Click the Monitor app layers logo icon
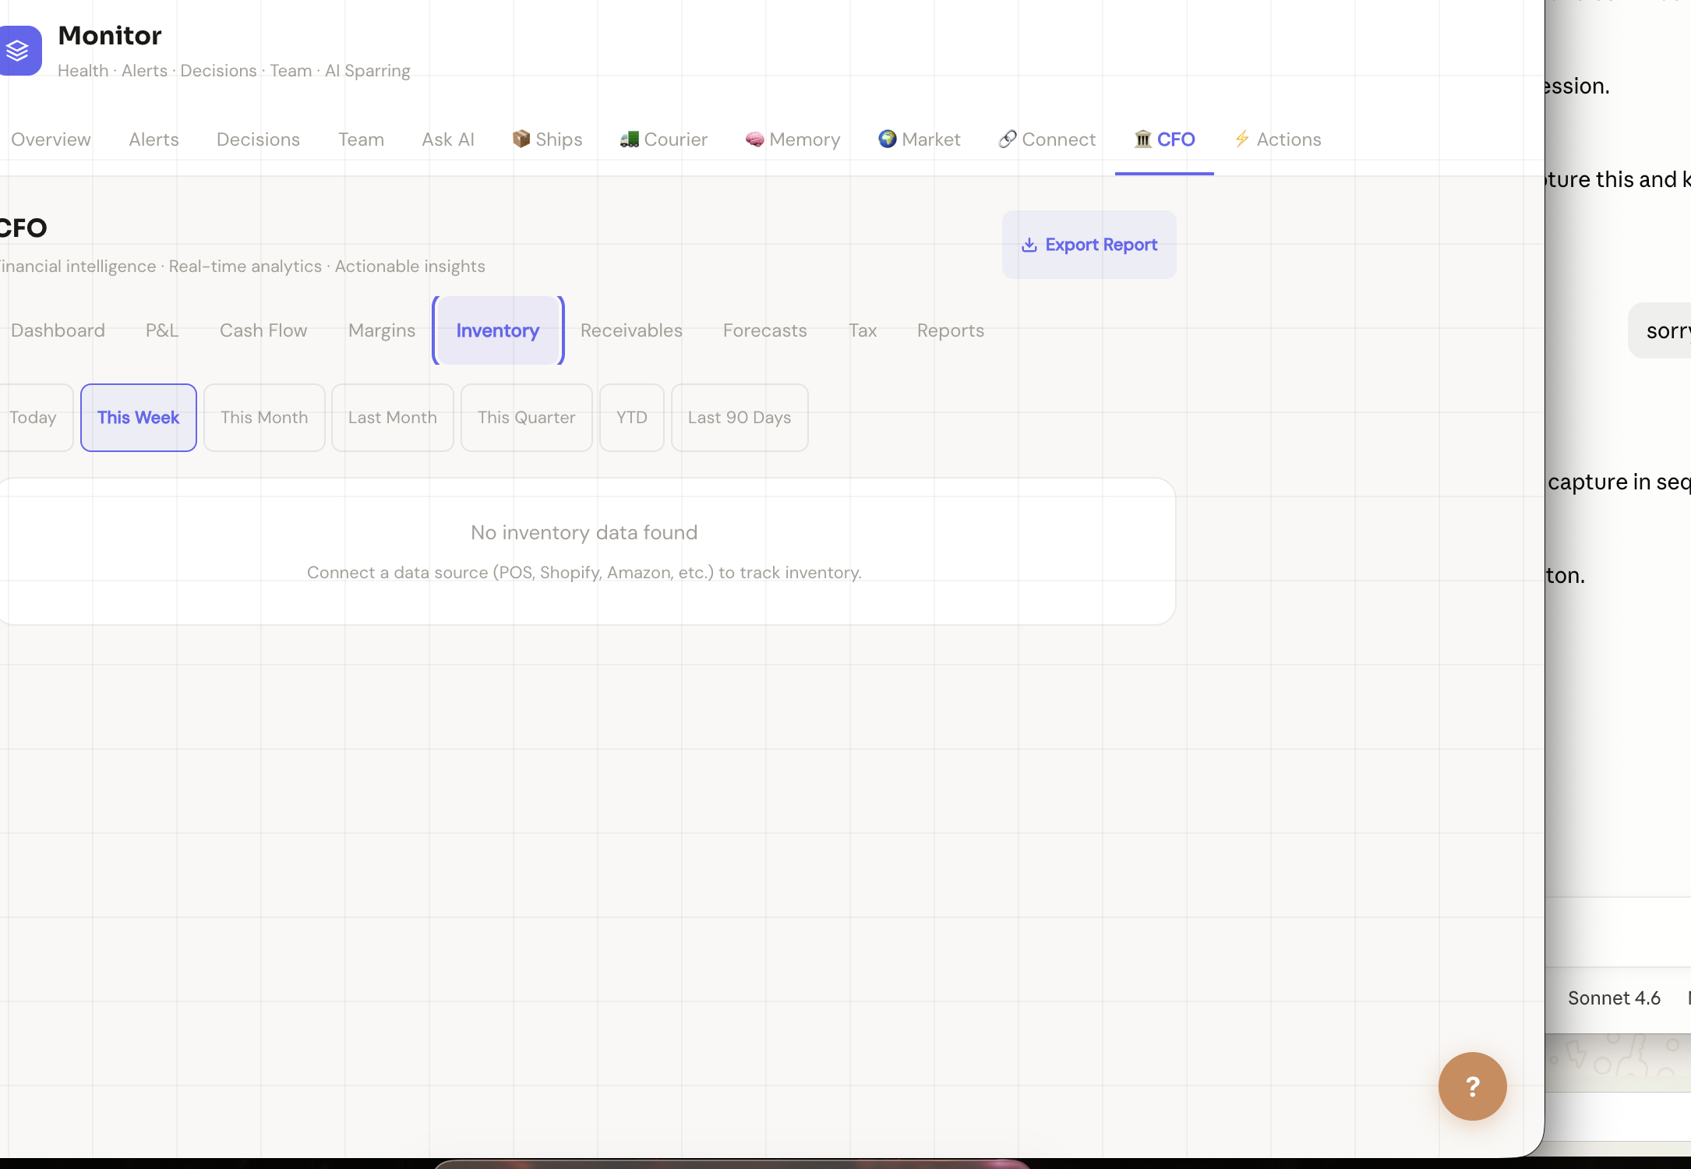1691x1169 pixels. click(x=19, y=51)
